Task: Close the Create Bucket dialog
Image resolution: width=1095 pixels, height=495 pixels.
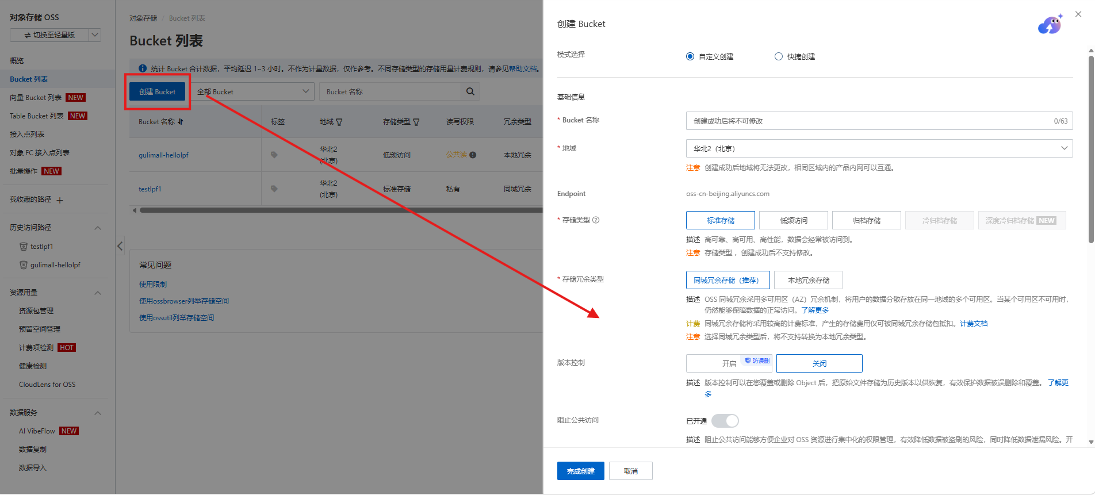Action: (x=1078, y=14)
